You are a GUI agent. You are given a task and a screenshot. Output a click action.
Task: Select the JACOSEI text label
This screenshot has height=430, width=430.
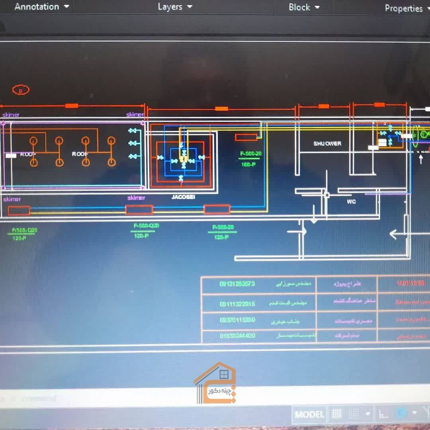[x=183, y=197]
